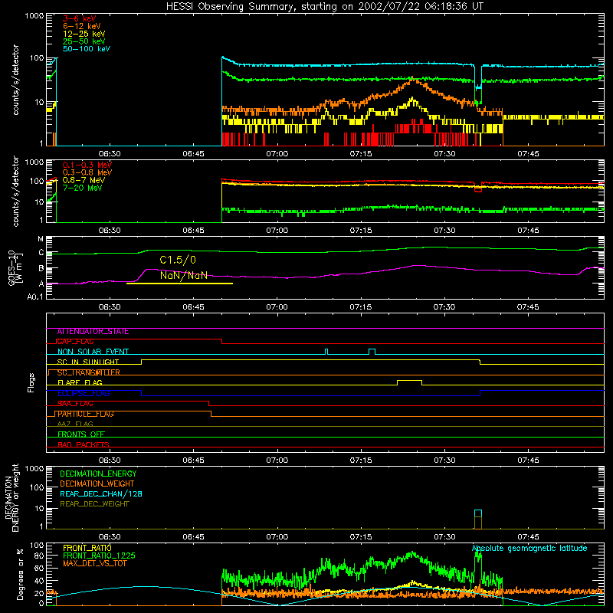
Task: Click the first NON_SOLAR_EVENT pulse near 07:09
Action: click(x=326, y=352)
